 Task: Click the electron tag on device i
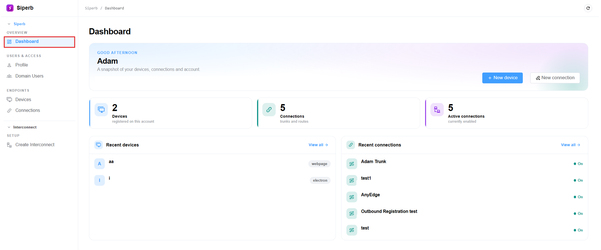point(320,180)
